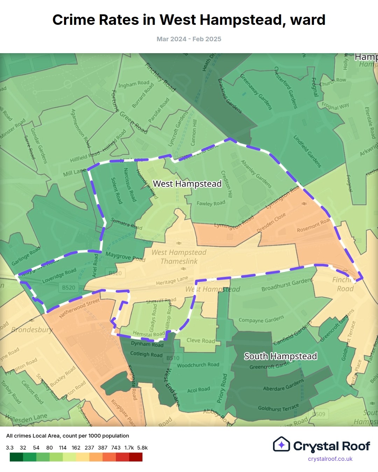Click the Brondesbury station rail icon
The image size is (378, 472).
tap(32, 320)
